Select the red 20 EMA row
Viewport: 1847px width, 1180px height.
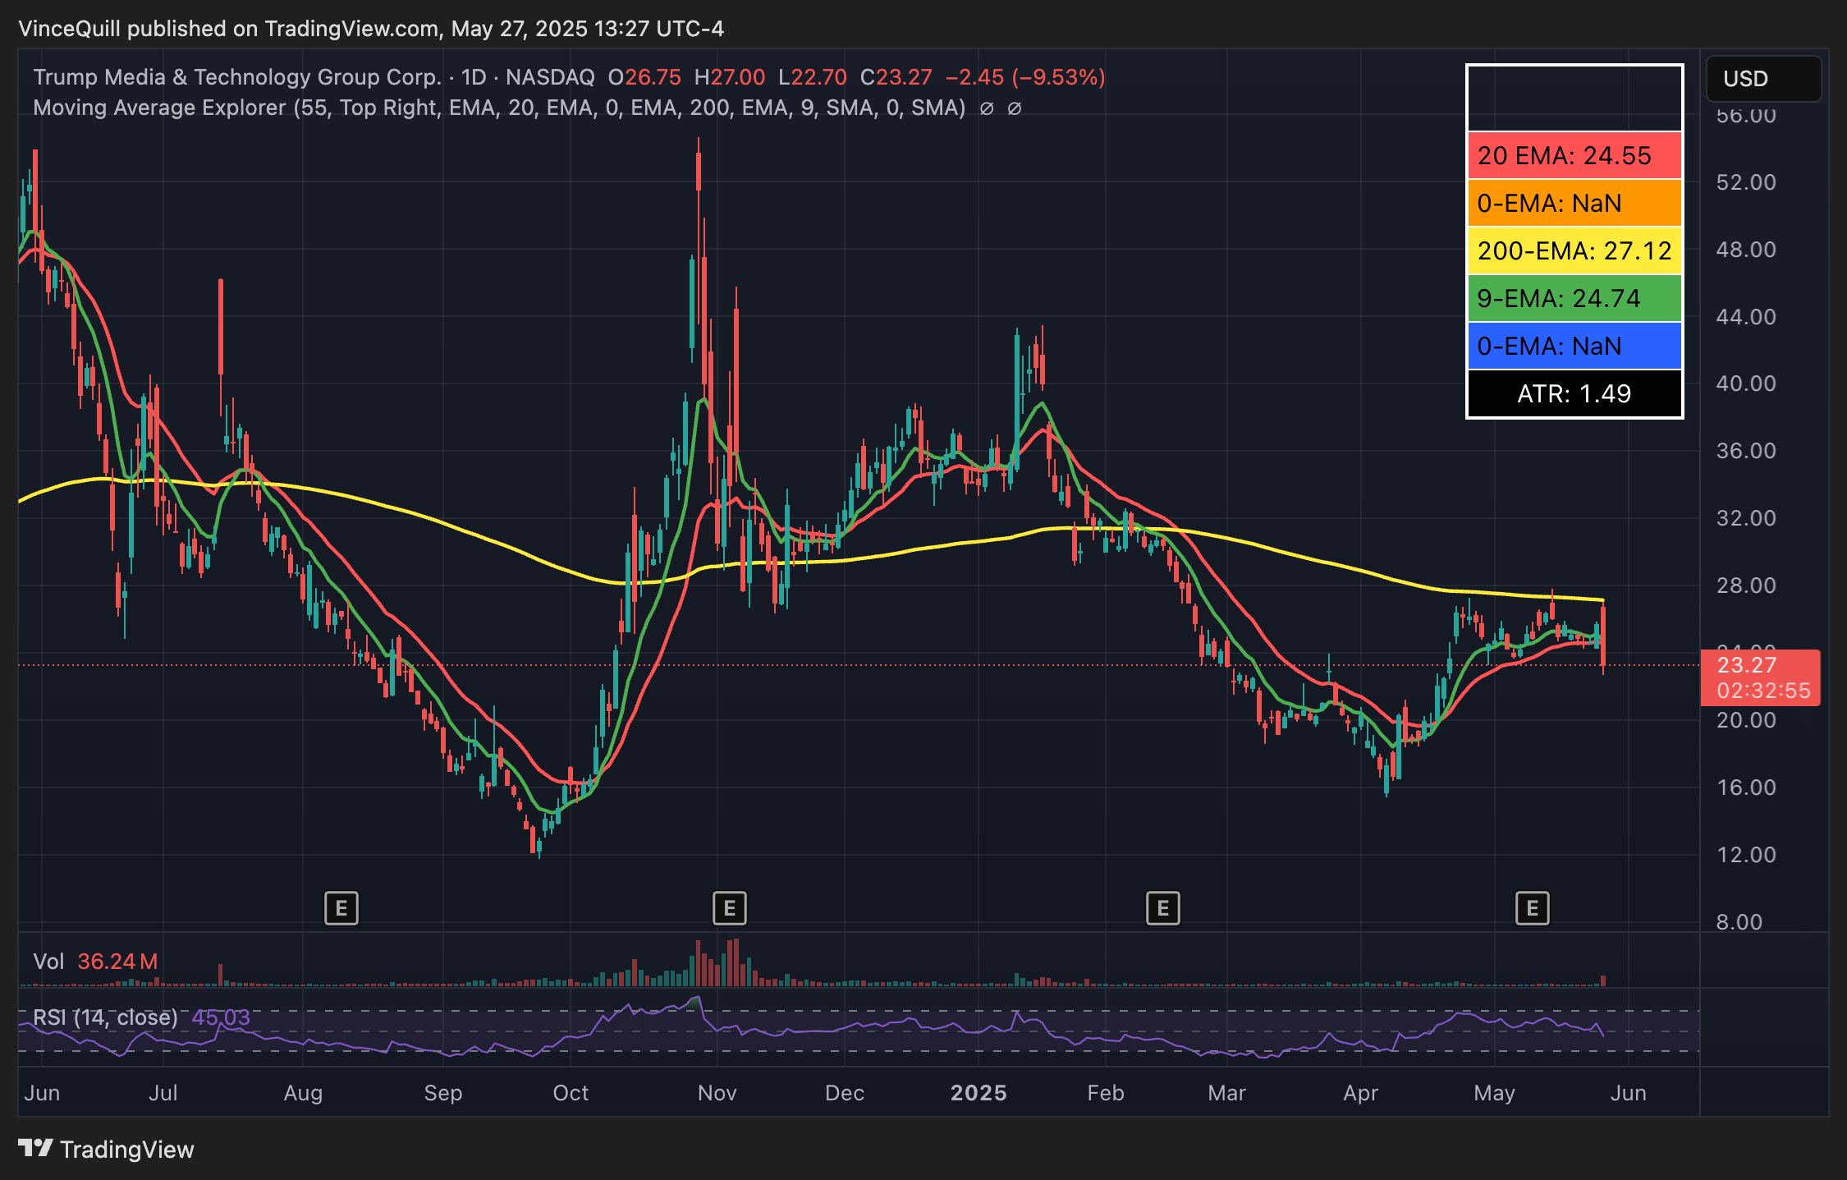point(1574,155)
